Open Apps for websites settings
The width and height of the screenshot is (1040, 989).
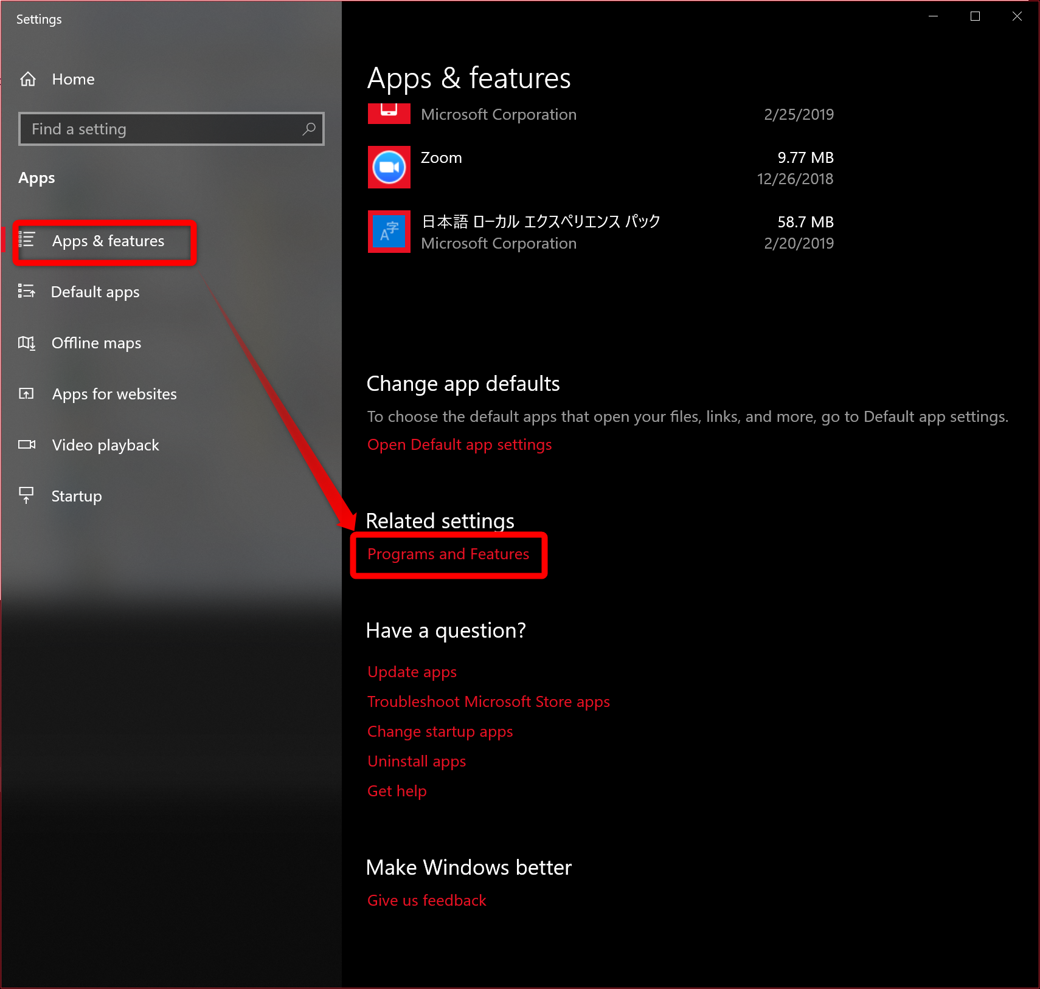coord(114,394)
